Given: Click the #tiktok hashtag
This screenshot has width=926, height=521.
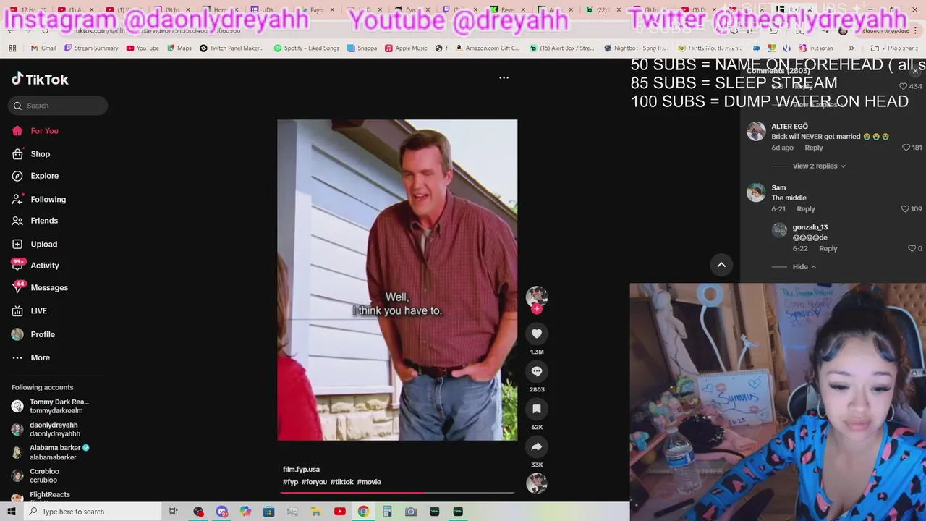Looking at the screenshot, I should coord(341,482).
